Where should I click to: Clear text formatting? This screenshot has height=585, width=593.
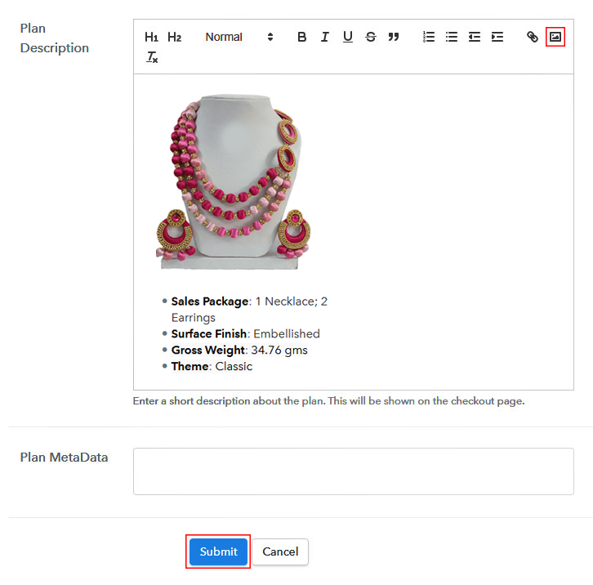(x=152, y=57)
